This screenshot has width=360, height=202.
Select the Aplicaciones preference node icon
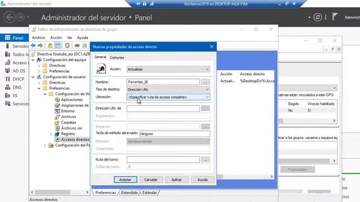[x=57, y=100]
